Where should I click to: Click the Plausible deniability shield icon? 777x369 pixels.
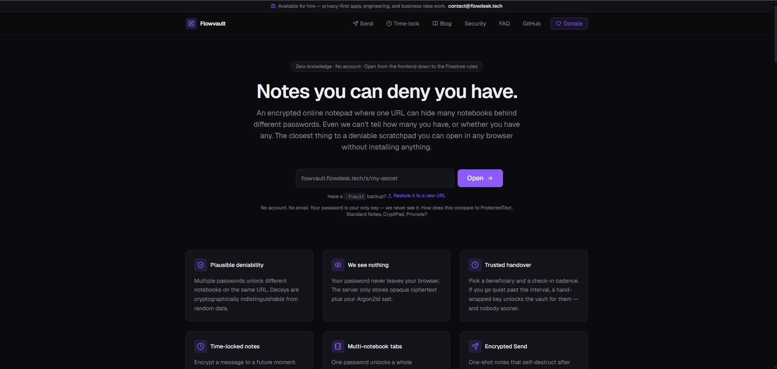pyautogui.click(x=201, y=265)
